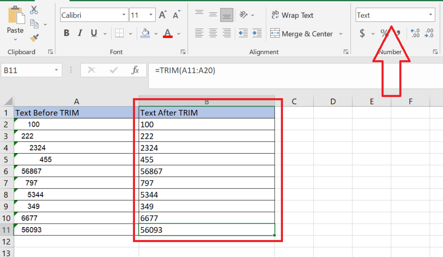Click the Copy icon in Clipboard group
This screenshot has height=257, width=443.
[35, 24]
